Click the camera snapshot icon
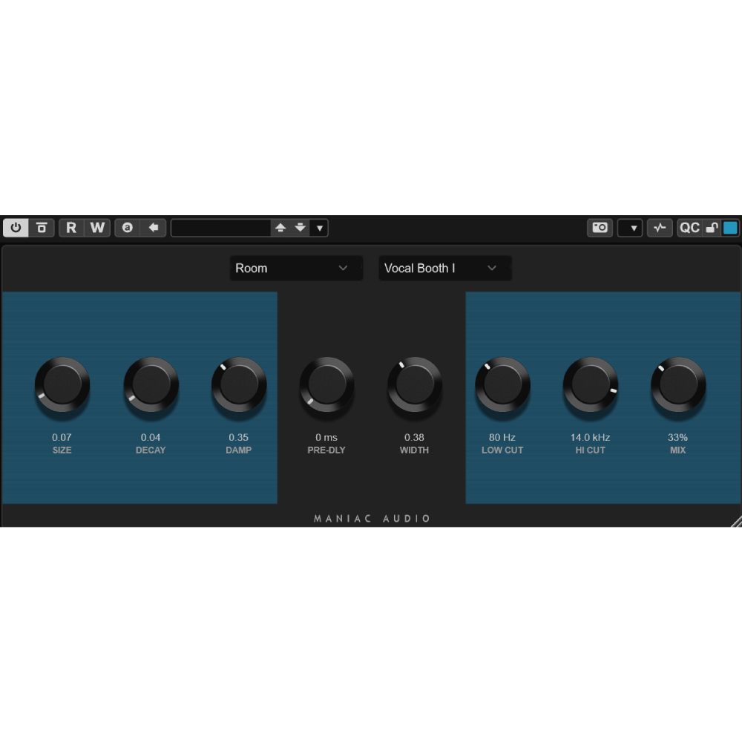Image resolution: width=742 pixels, height=742 pixels. (600, 228)
